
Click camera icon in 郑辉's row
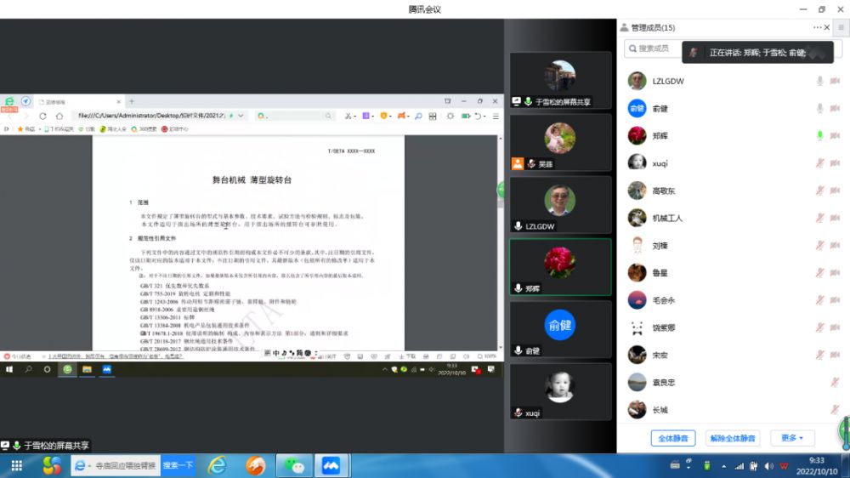point(835,135)
